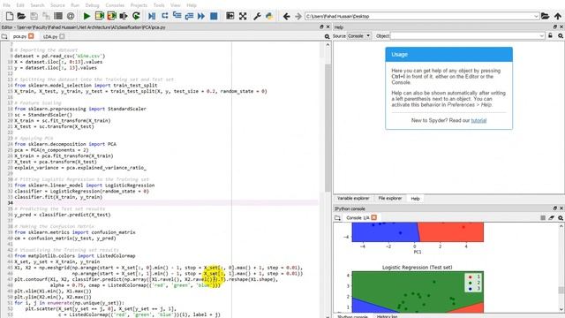Switch to LDA.py editor tab
The height and width of the screenshot is (318, 565).
[50, 36]
